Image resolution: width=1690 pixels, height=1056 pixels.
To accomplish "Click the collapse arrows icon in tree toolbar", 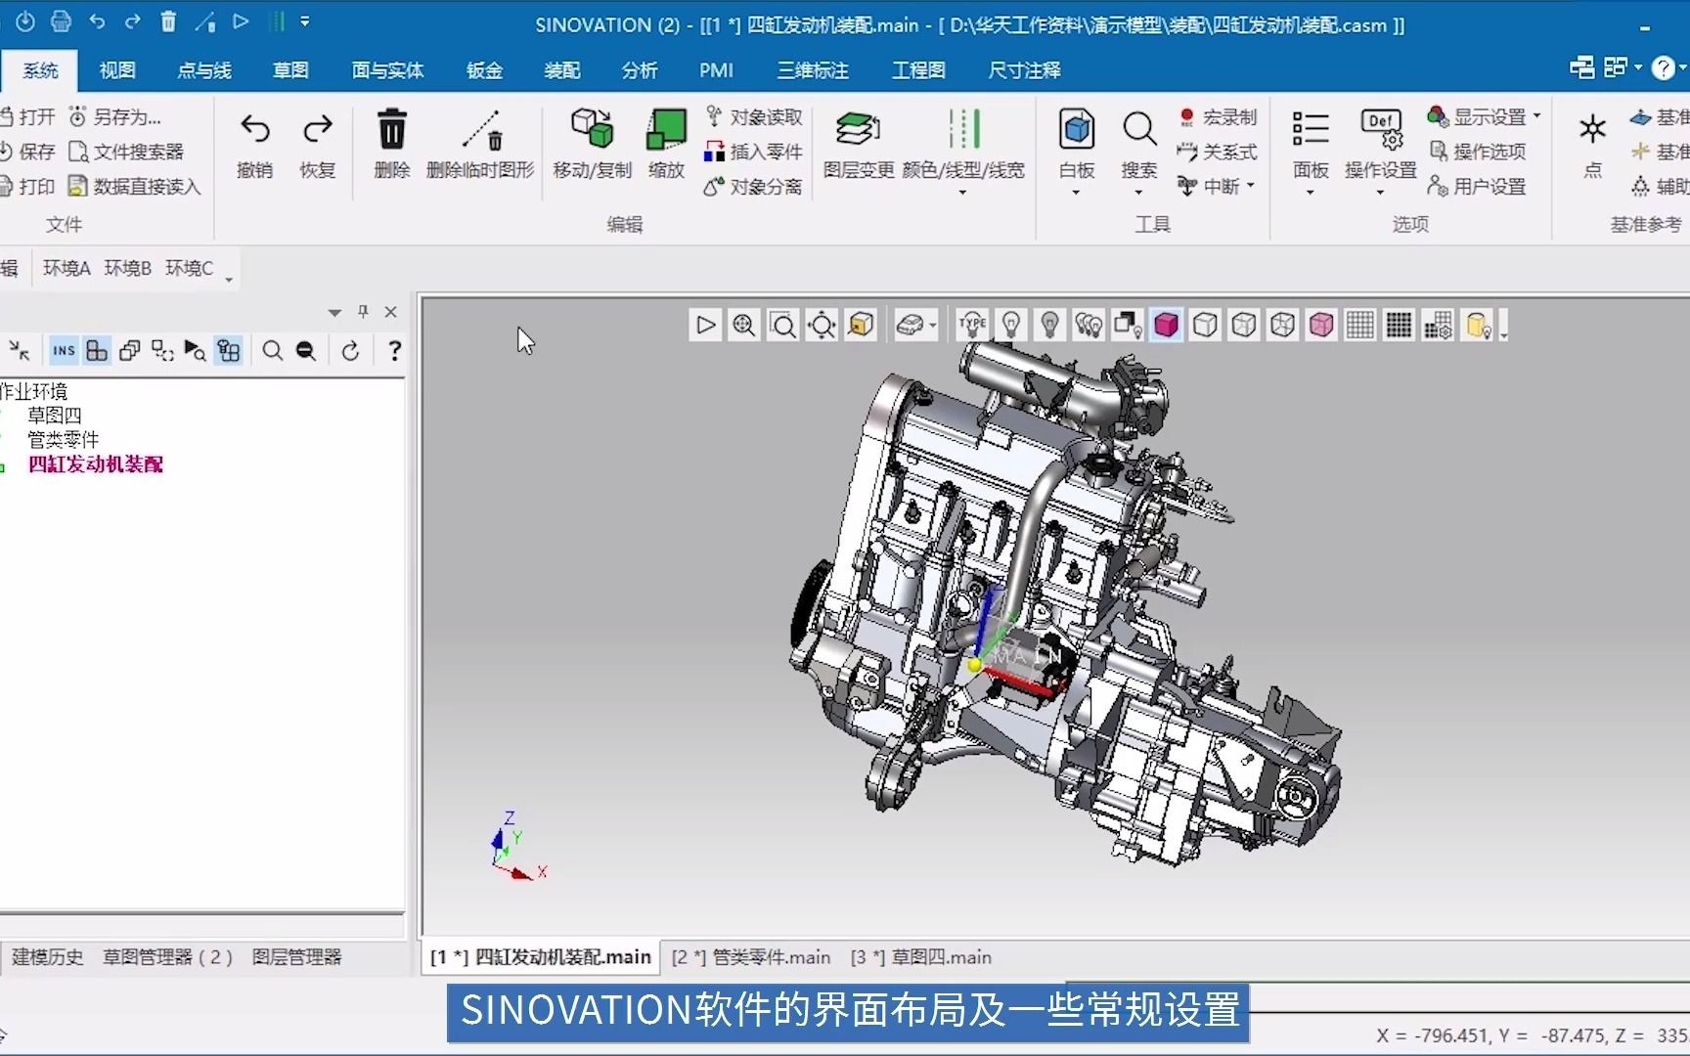I will pyautogui.click(x=19, y=351).
